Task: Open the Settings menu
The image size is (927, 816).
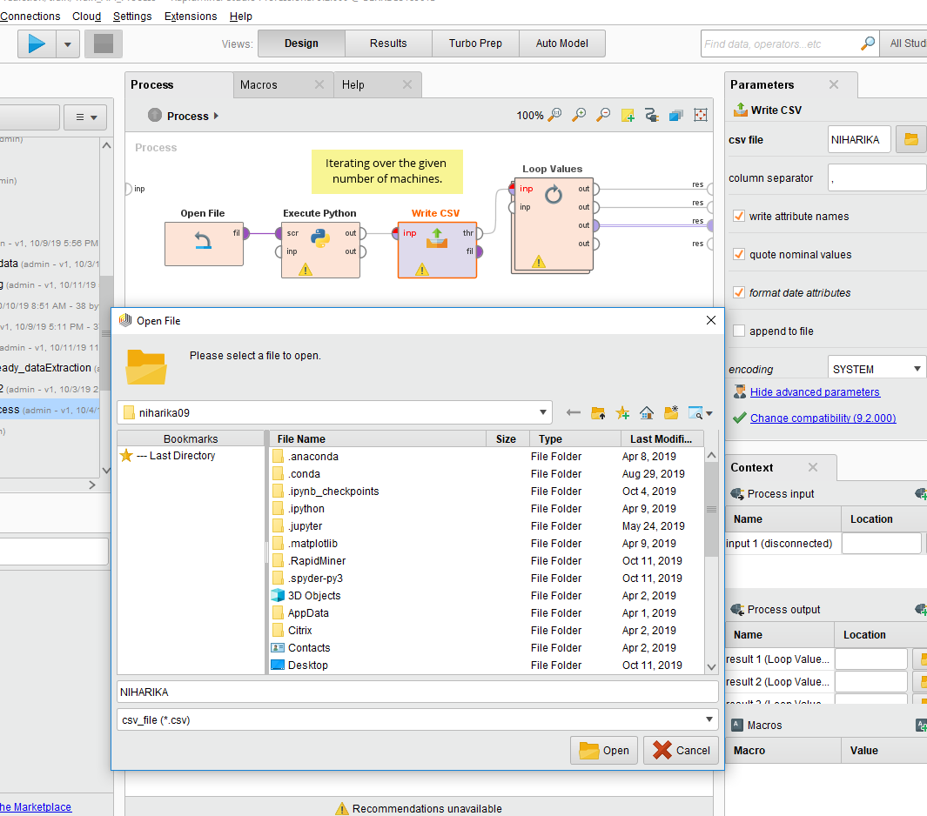Action: (x=132, y=16)
